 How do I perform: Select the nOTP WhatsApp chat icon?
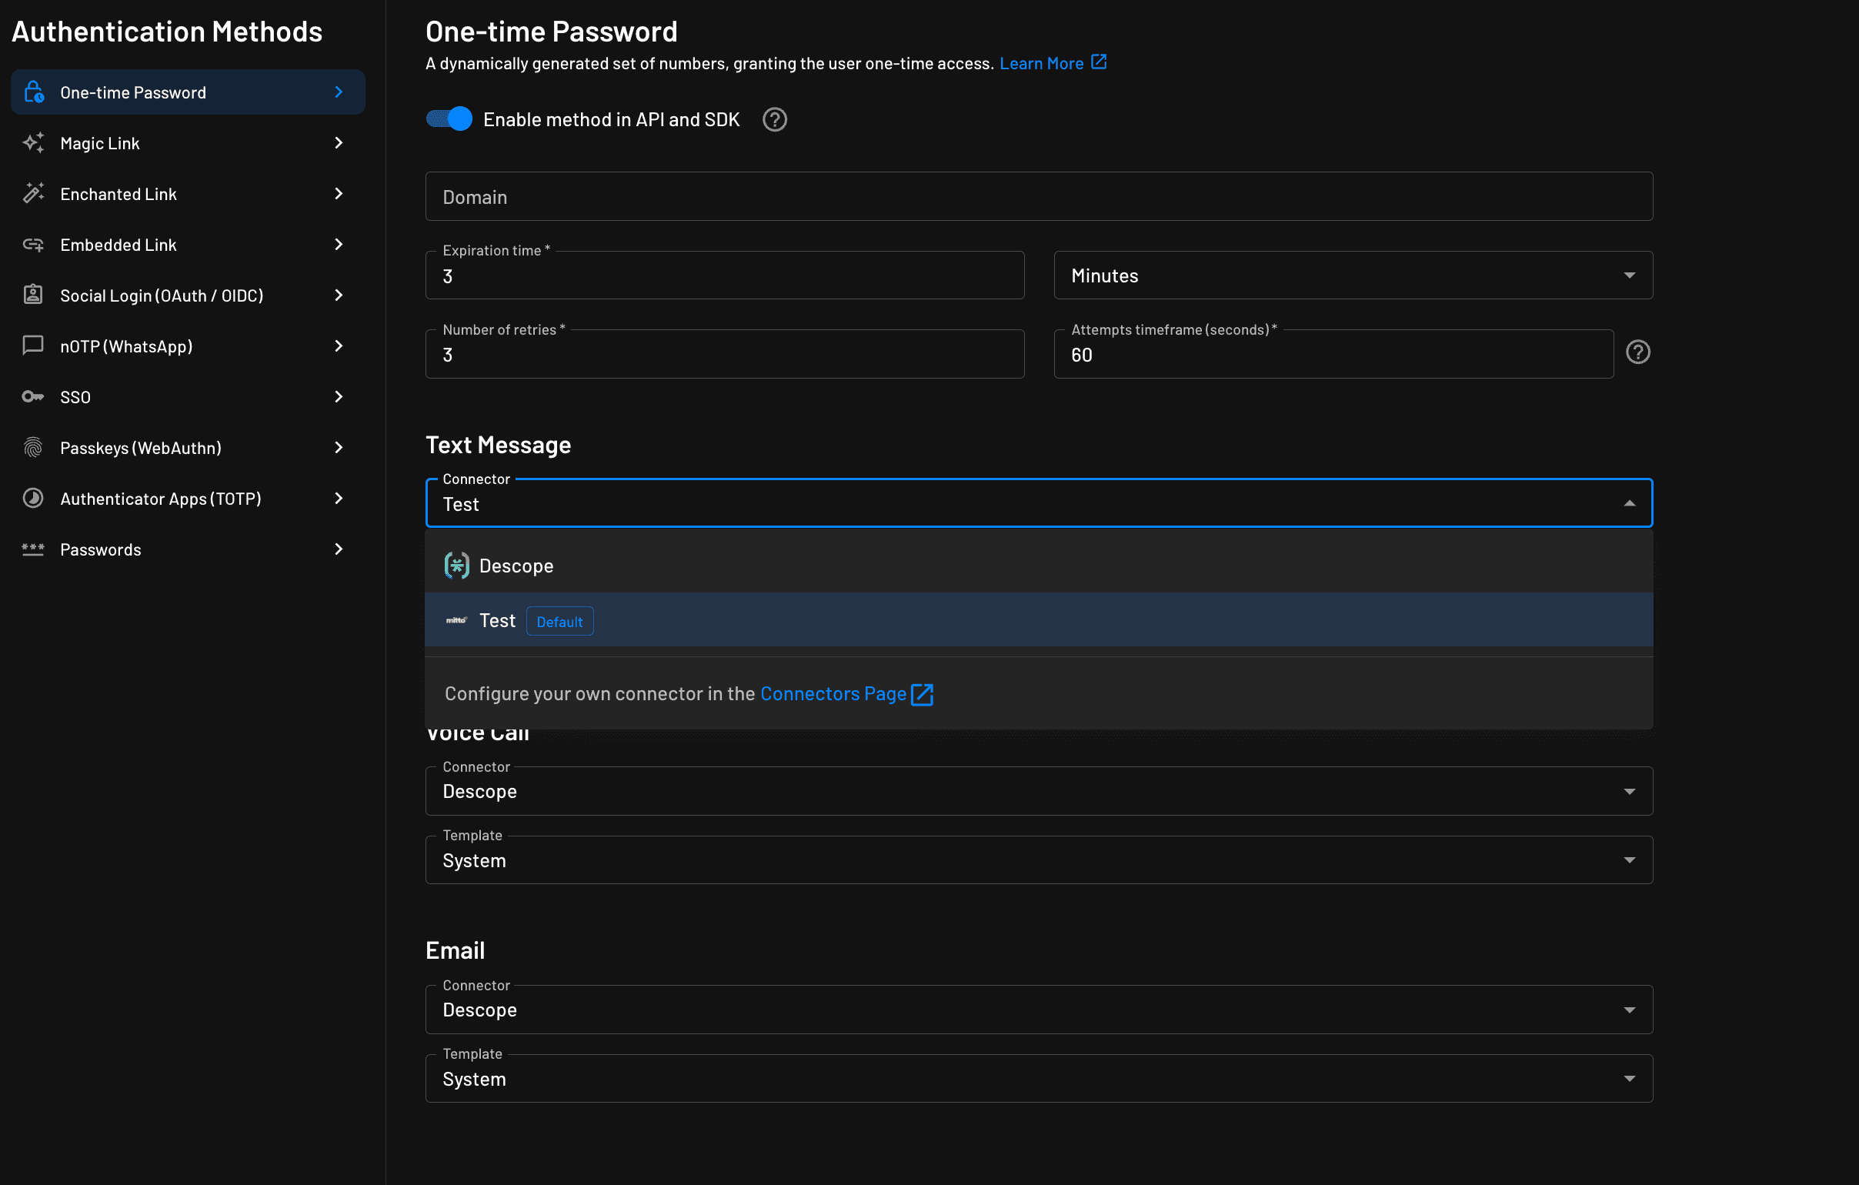coord(33,345)
